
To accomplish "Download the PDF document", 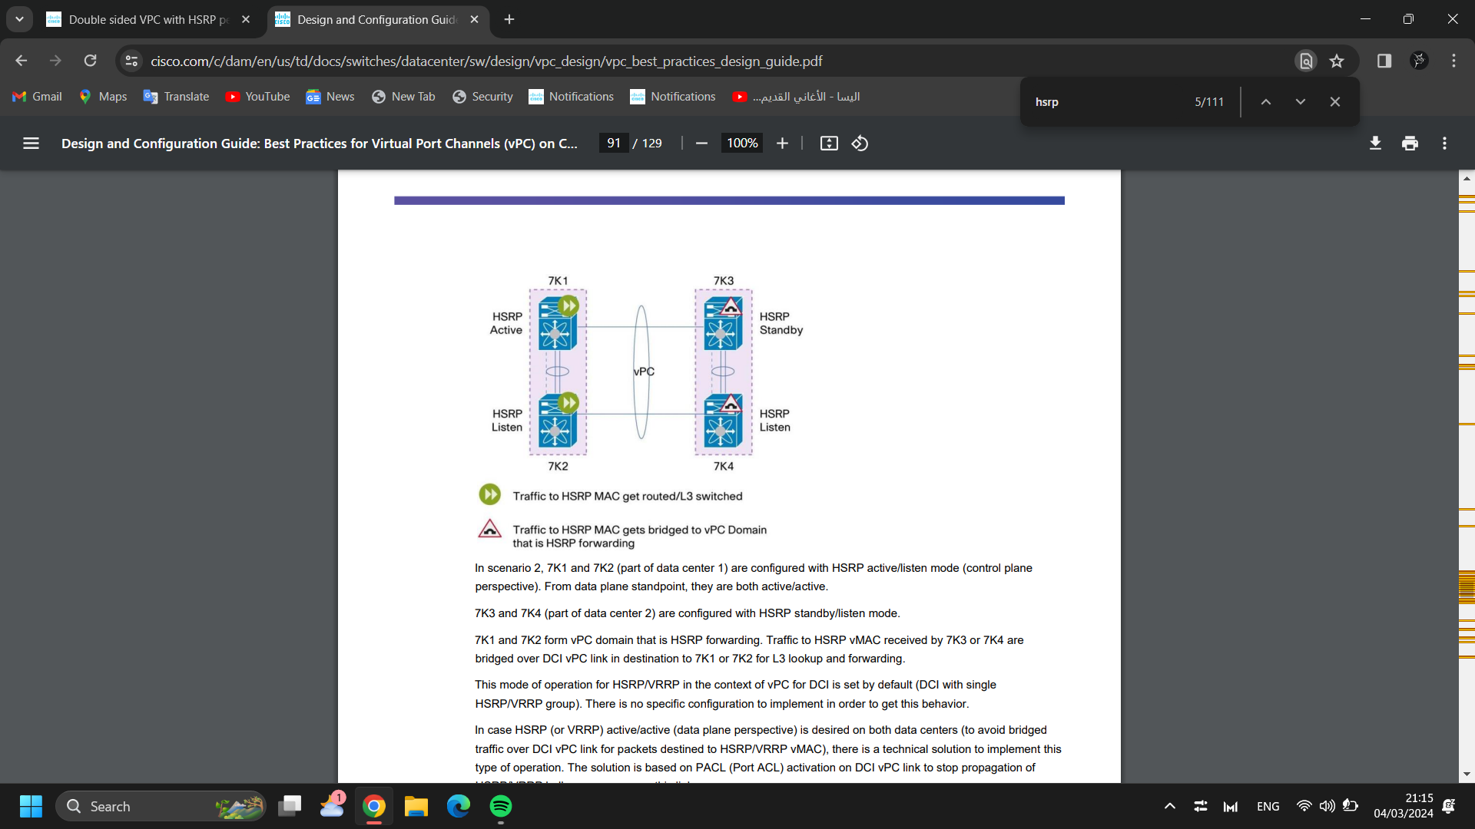I will pos(1375,143).
